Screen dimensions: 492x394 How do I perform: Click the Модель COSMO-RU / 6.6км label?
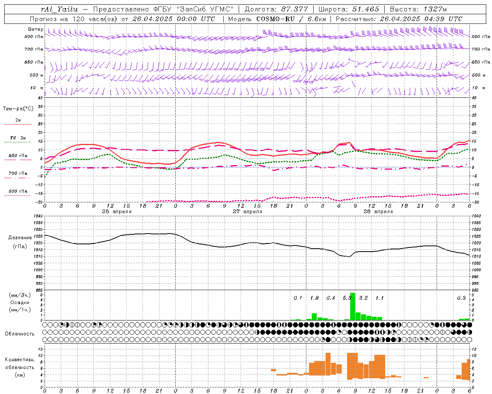tap(276, 19)
